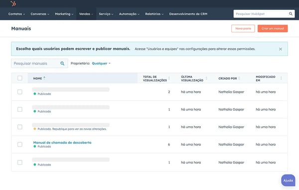This screenshot has width=299, height=190.
Task: Open the Conversas menu
Action: tap(40, 14)
